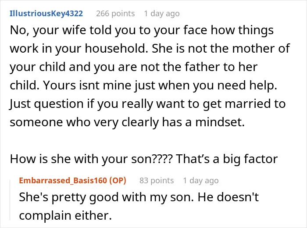Click the word 'household' in the comment
Screen dimensions: 307x228
point(115,49)
